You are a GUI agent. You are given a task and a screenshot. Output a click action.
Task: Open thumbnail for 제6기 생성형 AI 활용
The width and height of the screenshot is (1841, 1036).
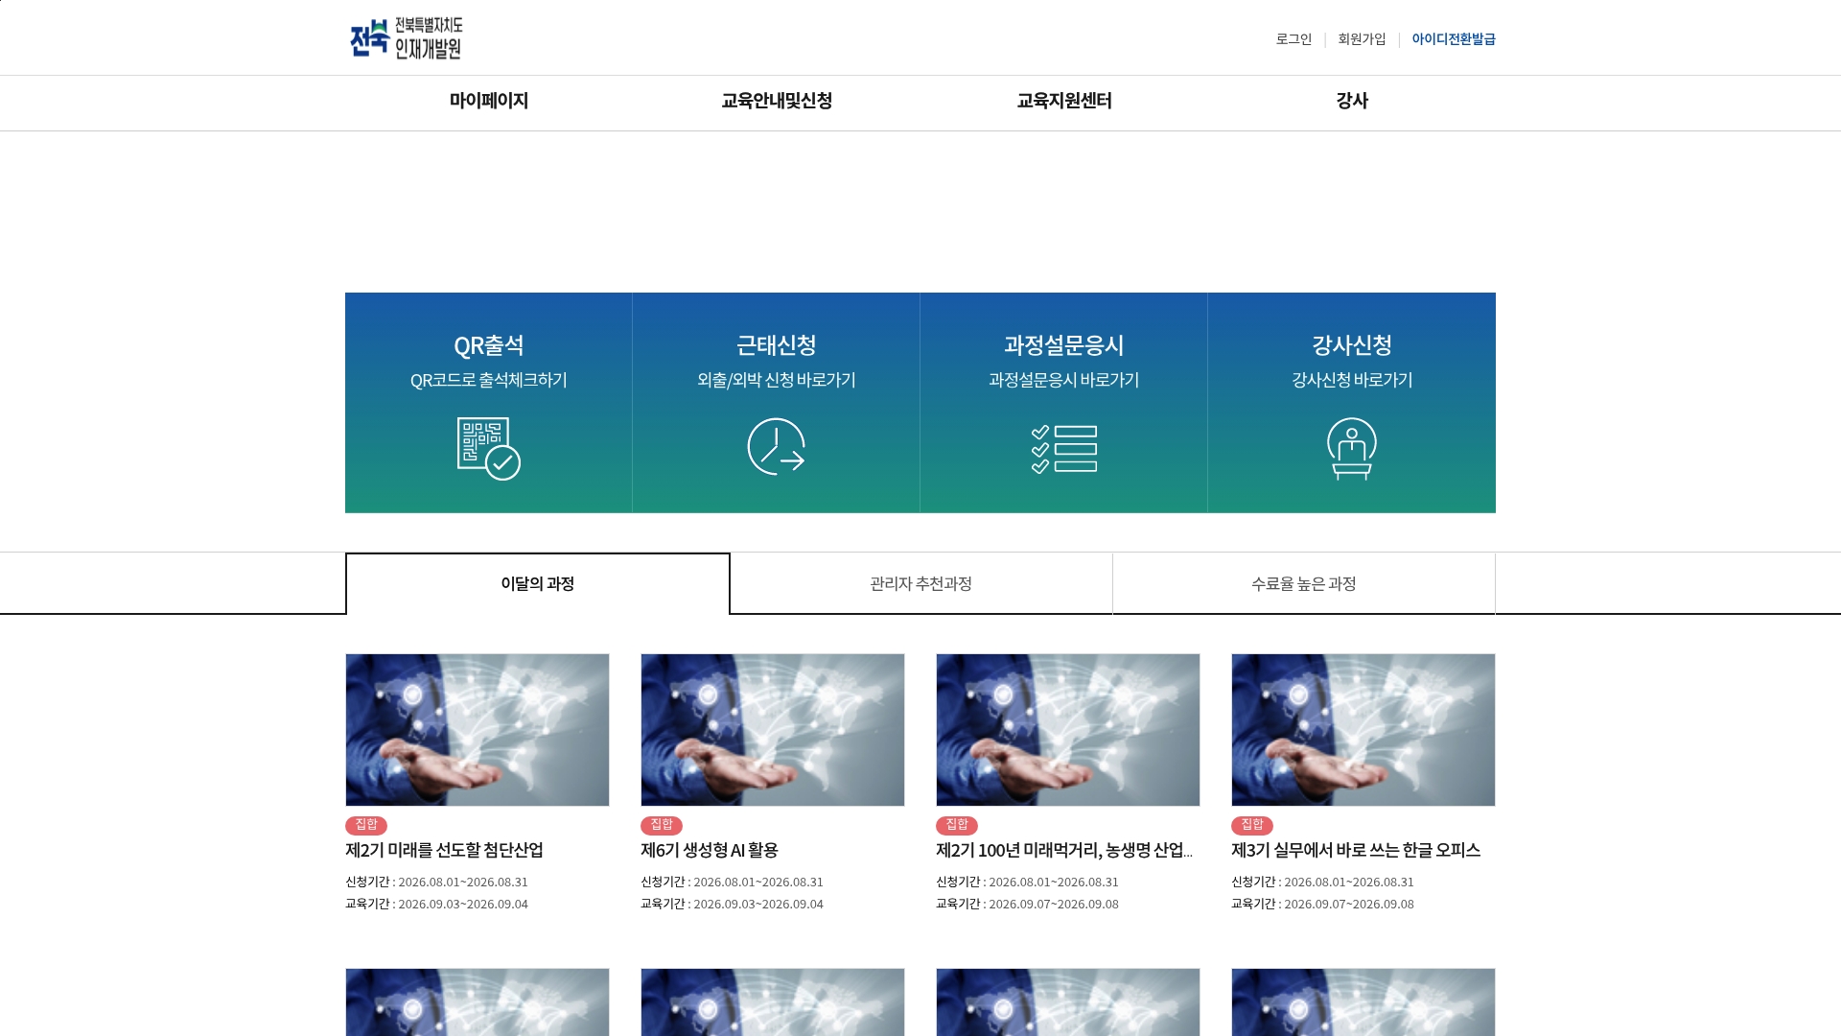click(773, 730)
